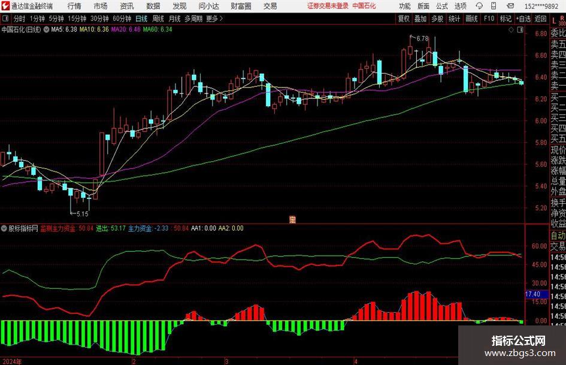Click the 标记 mark button
Viewport: 566px width, 365px height.
[x=506, y=19]
